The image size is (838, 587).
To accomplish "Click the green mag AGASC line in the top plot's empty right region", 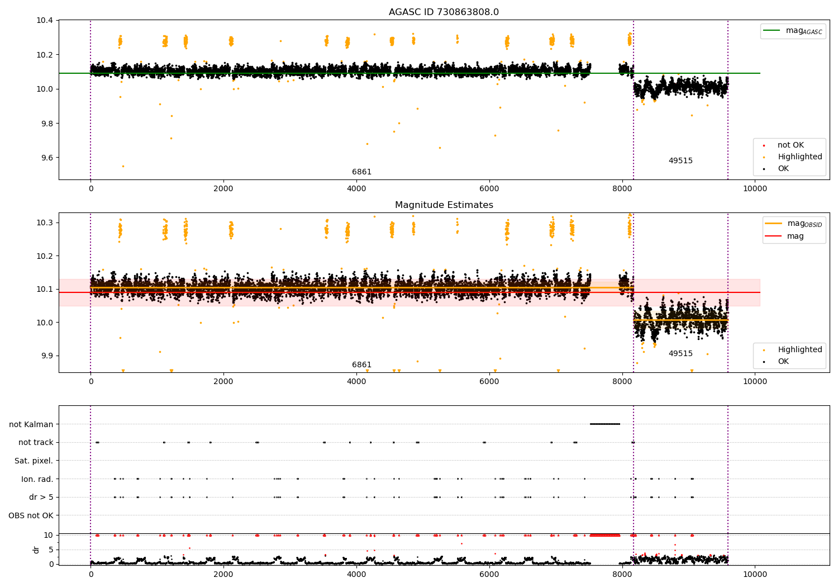I will [x=744, y=73].
